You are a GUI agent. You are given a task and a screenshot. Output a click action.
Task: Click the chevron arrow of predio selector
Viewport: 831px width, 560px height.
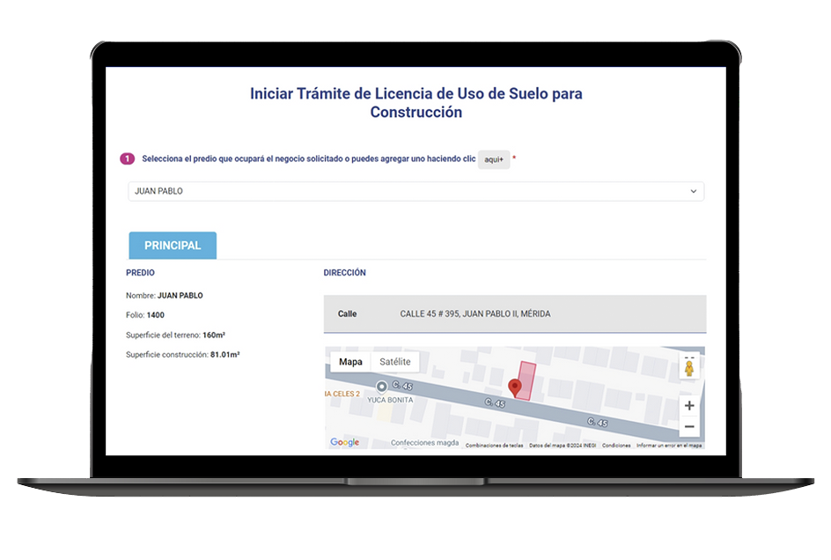point(693,191)
